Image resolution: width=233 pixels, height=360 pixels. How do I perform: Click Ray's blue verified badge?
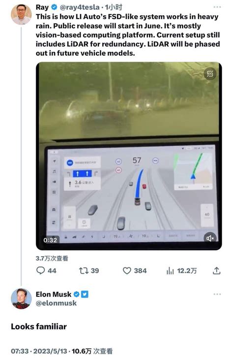tap(54, 7)
